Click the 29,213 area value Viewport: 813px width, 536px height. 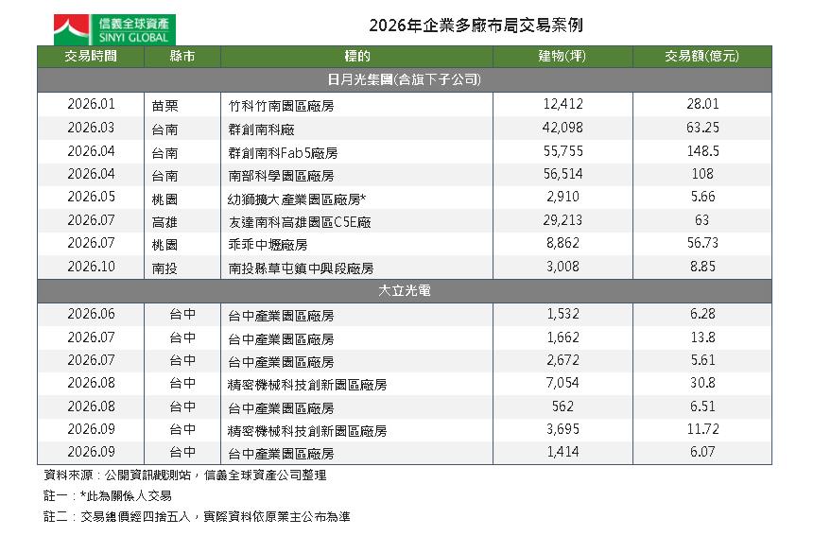tap(563, 220)
